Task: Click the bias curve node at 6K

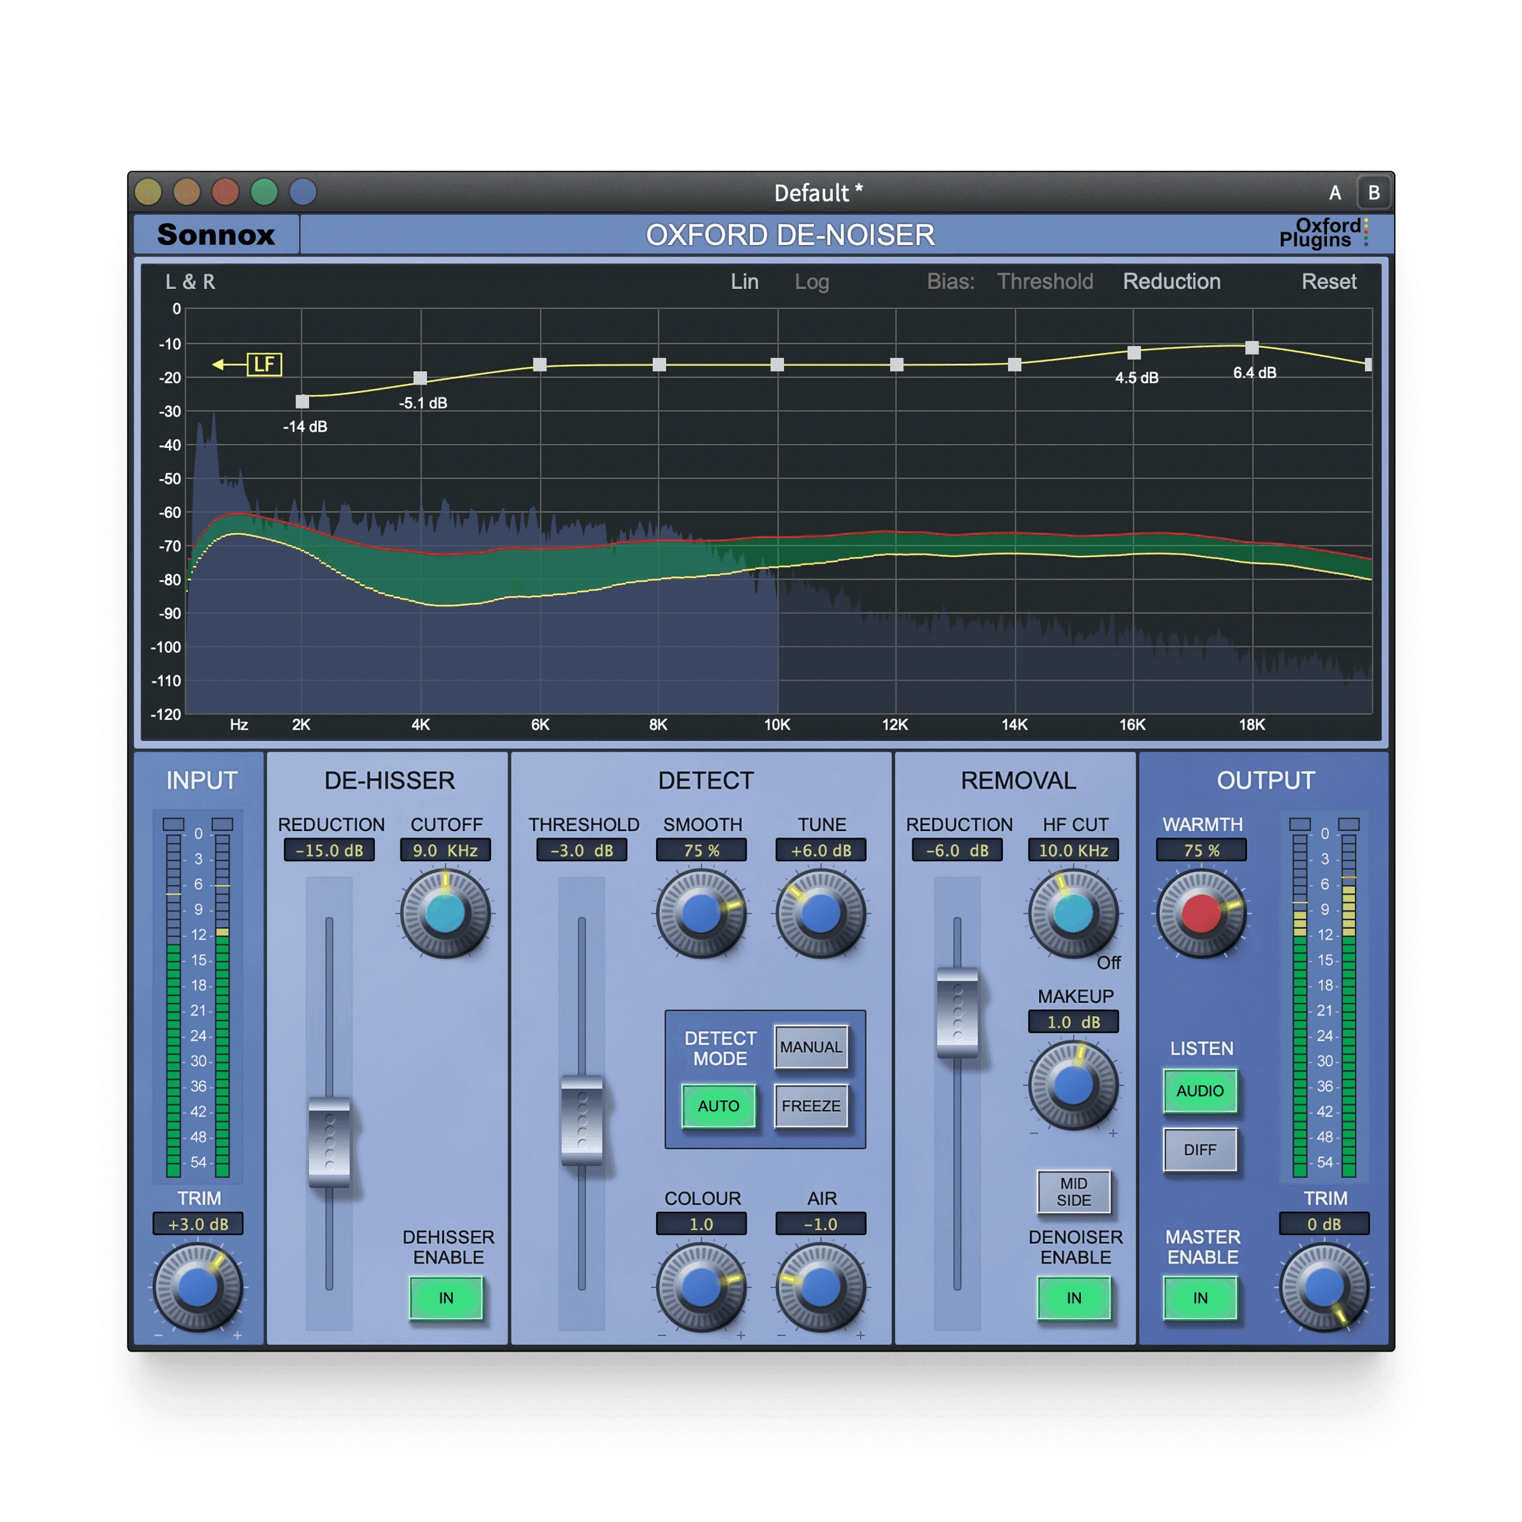Action: tap(540, 364)
